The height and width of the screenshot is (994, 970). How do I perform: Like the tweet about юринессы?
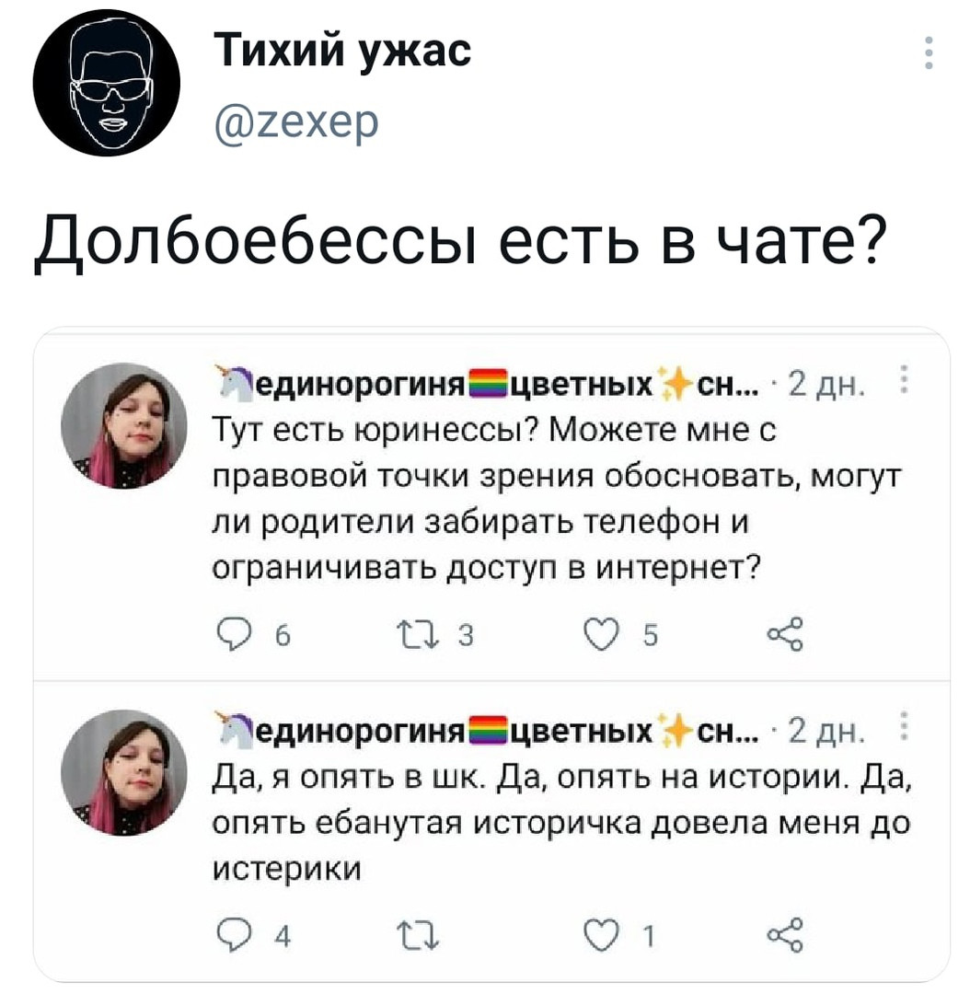(x=600, y=634)
